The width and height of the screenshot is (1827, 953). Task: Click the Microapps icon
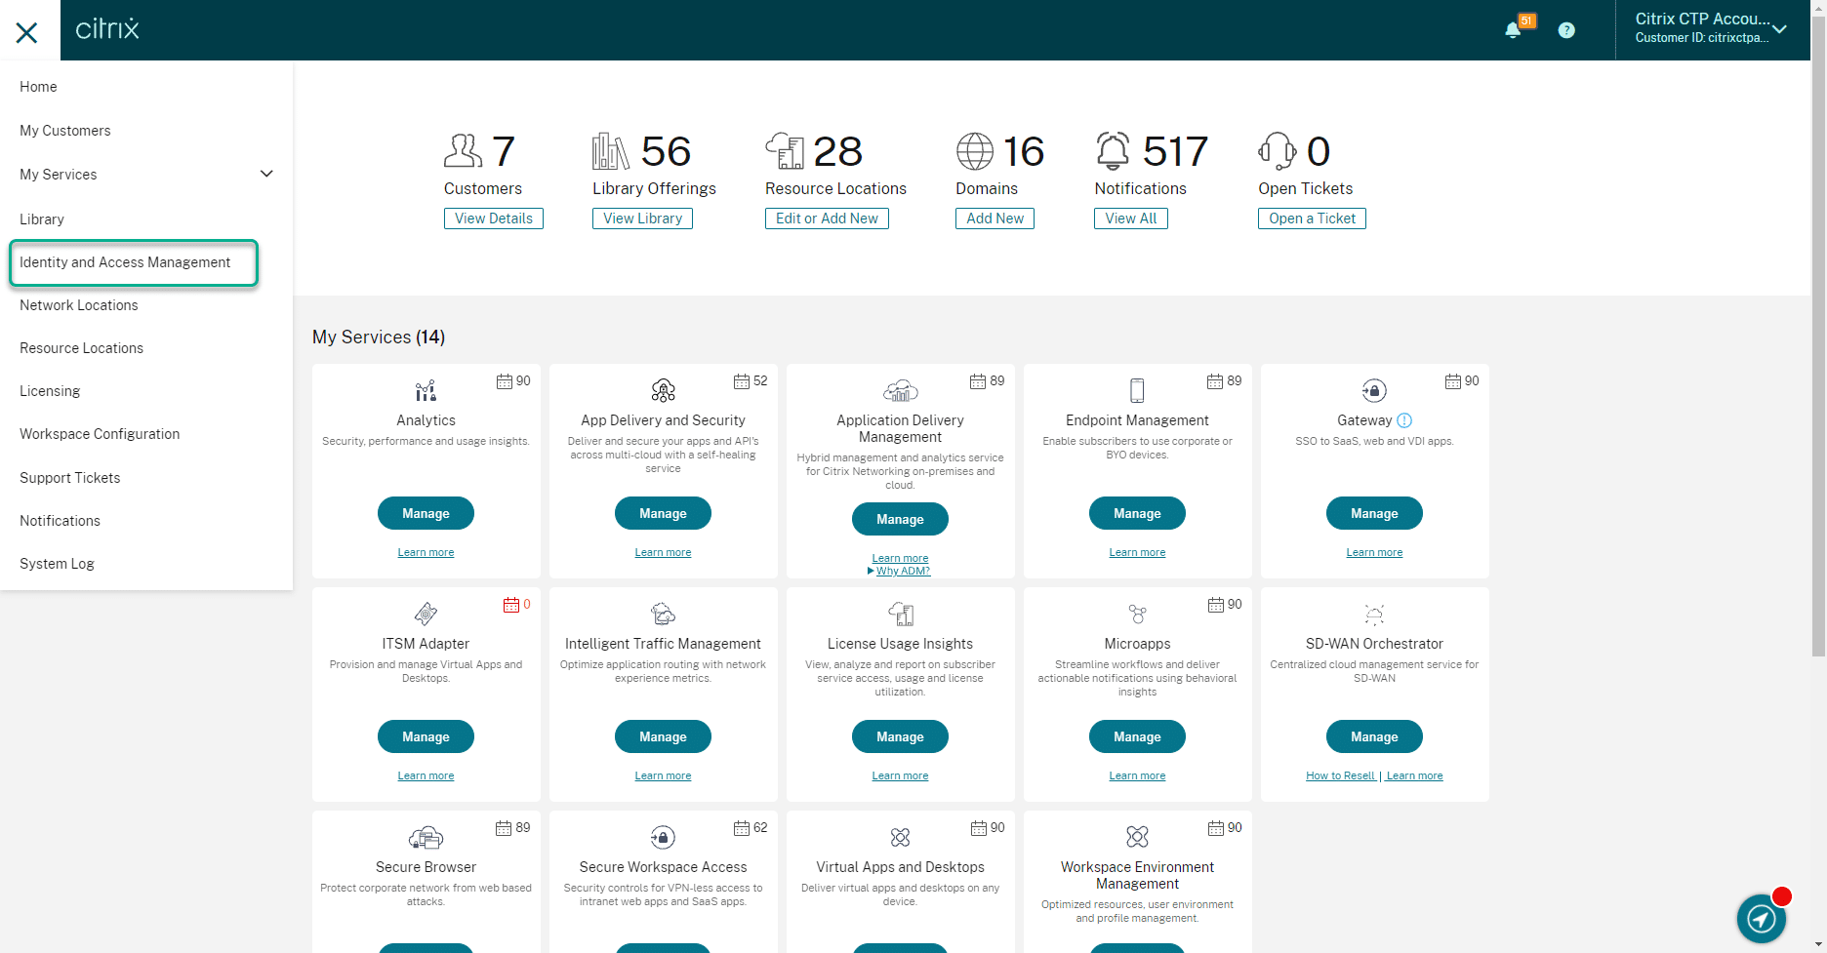pos(1137,615)
